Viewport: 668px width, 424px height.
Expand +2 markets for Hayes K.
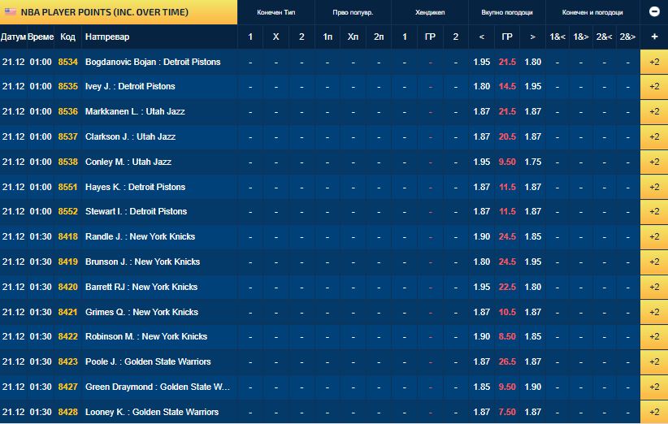(x=654, y=187)
